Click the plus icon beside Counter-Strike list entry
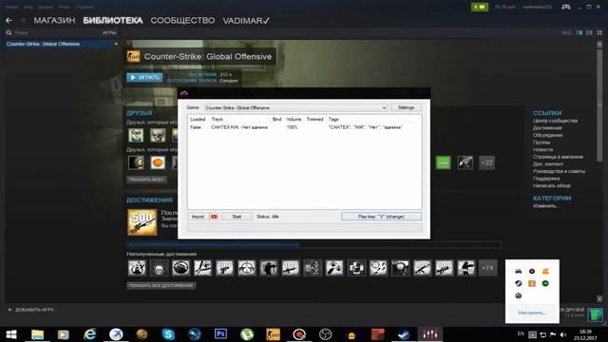608x342 pixels. coord(116,44)
